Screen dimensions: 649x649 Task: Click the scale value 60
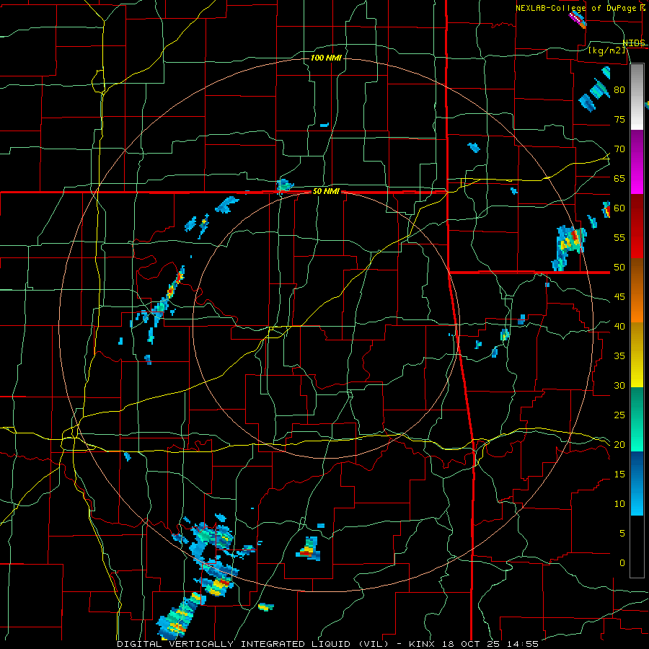619,208
